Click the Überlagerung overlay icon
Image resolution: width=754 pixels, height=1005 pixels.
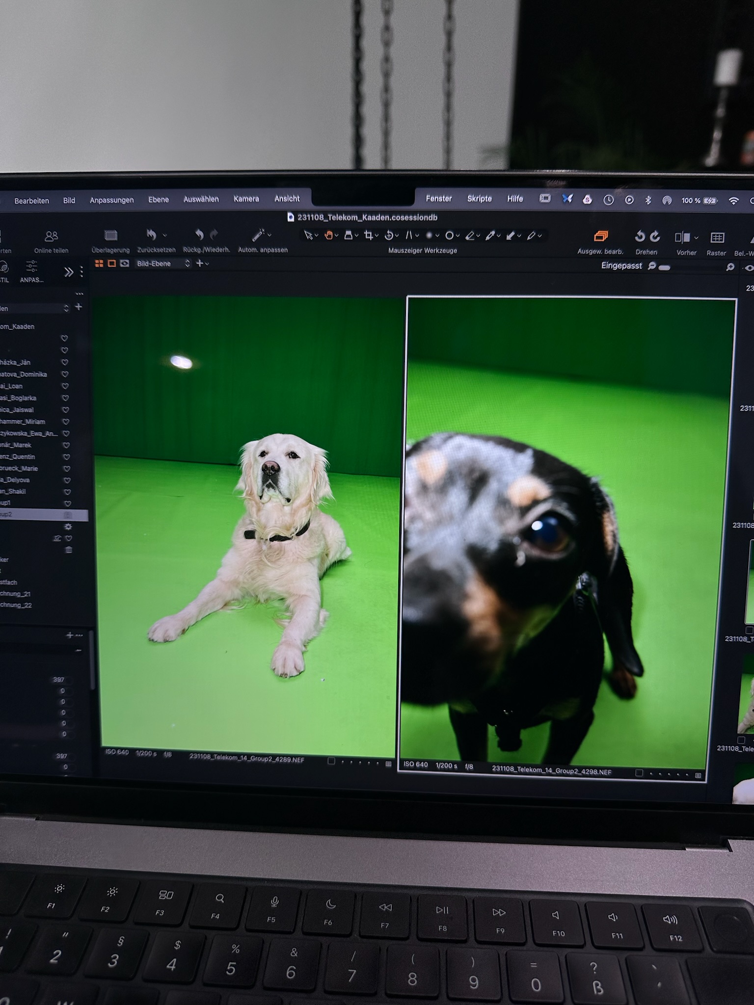coord(111,236)
